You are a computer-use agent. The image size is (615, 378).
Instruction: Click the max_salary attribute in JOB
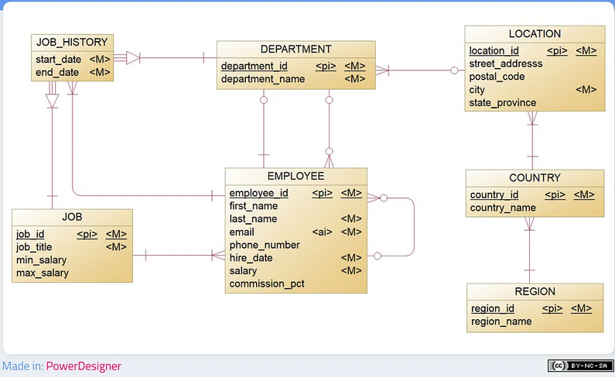43,273
